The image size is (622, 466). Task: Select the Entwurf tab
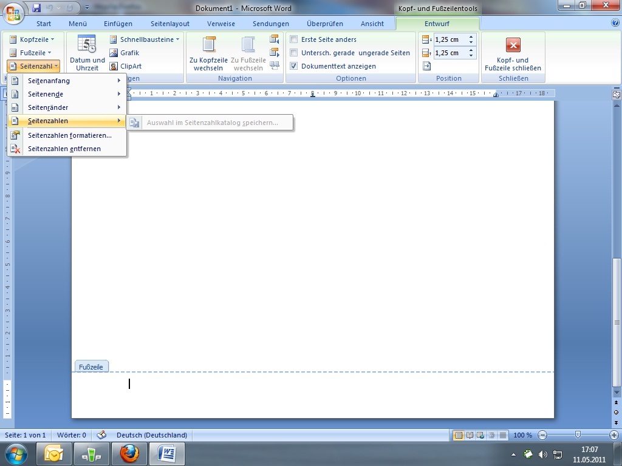[x=437, y=24]
